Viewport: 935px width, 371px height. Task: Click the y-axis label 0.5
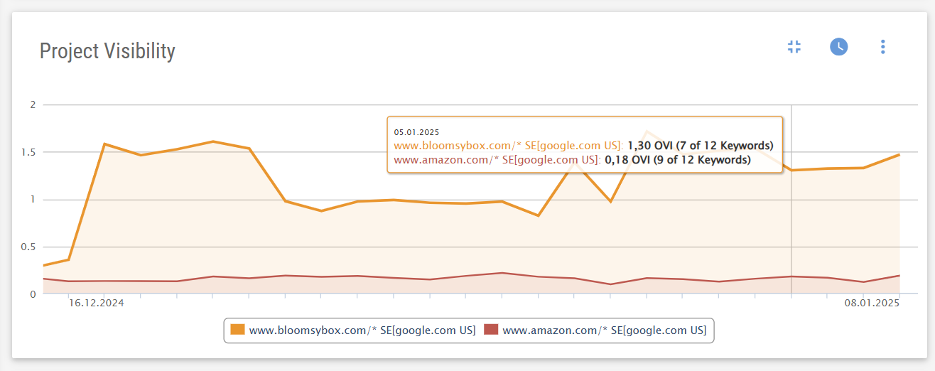point(28,247)
